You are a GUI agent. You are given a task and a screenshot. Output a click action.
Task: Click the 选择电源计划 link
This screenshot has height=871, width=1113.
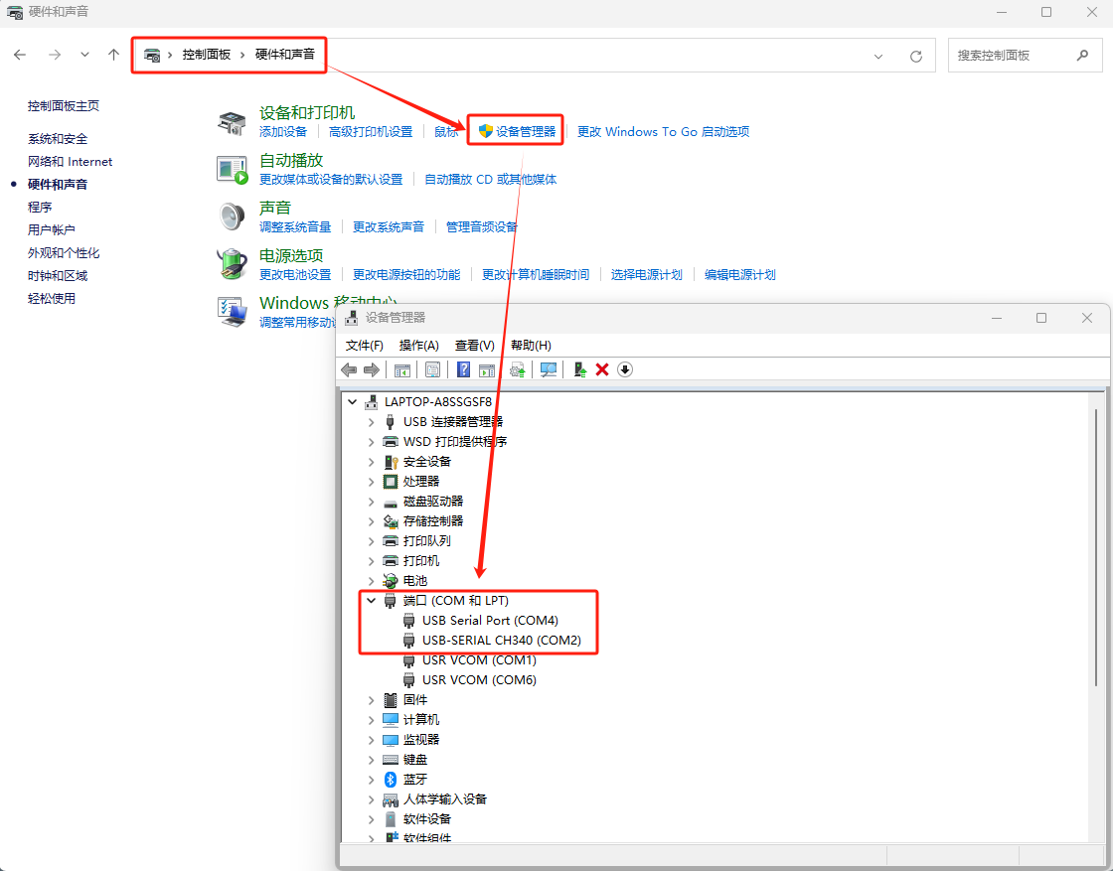(646, 274)
